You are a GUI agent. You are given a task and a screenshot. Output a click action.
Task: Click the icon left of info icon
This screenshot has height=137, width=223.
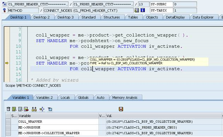point(137,10)
